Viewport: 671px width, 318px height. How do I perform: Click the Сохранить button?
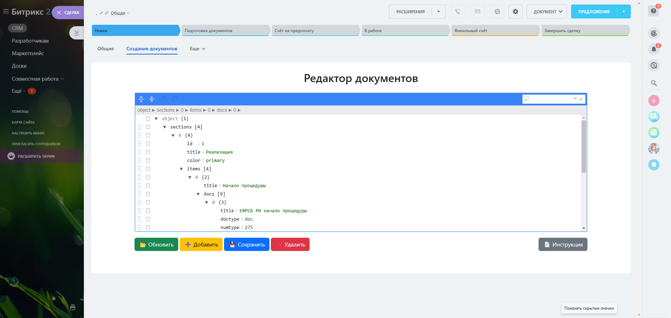(246, 244)
